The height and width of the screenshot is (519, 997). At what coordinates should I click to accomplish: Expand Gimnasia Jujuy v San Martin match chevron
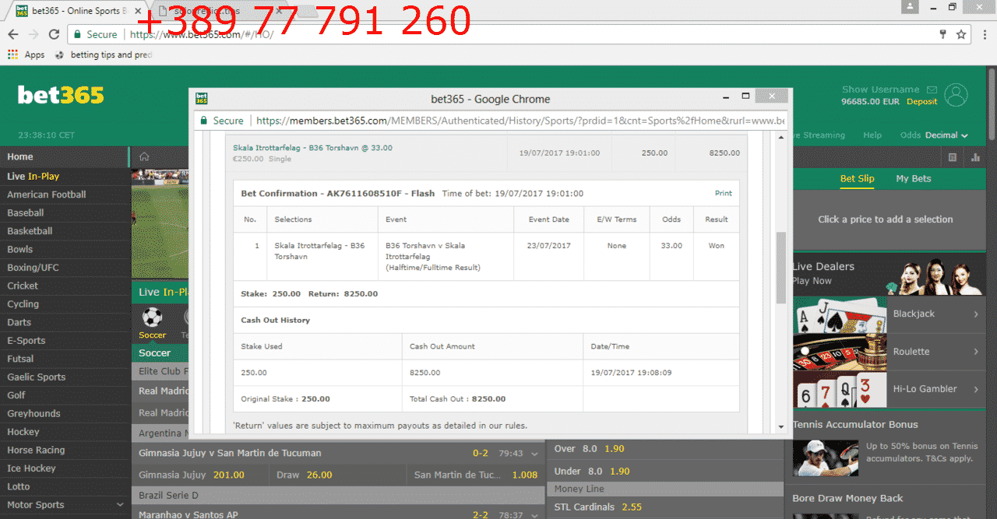click(534, 454)
